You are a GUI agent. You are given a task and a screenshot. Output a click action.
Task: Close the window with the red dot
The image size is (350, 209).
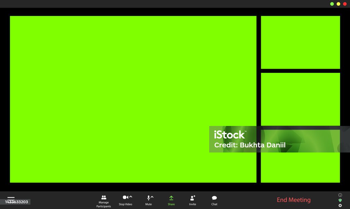tap(345, 4)
